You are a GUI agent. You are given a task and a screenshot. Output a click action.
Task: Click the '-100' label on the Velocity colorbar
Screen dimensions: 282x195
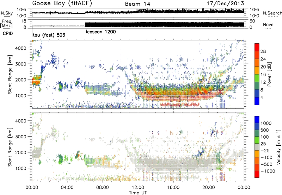[x=266, y=157]
